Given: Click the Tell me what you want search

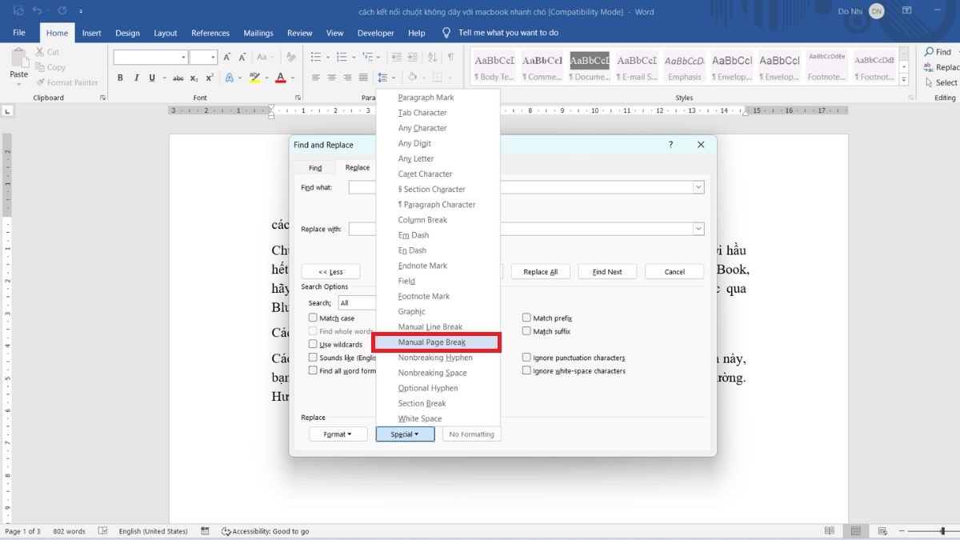Looking at the screenshot, I should click(x=508, y=33).
